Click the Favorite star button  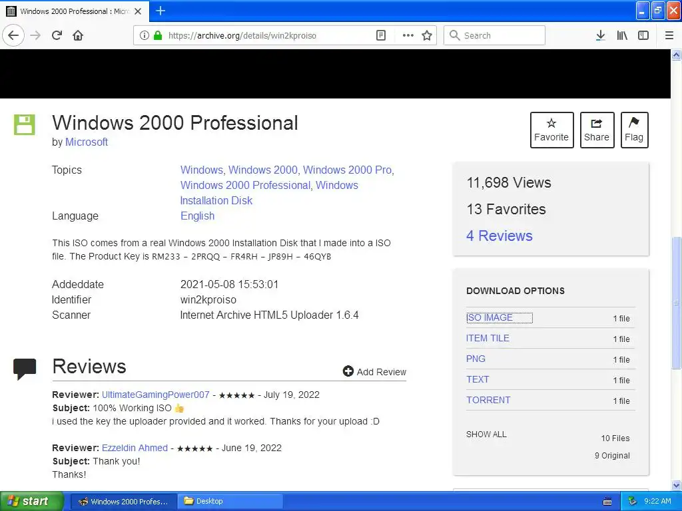[551, 130]
